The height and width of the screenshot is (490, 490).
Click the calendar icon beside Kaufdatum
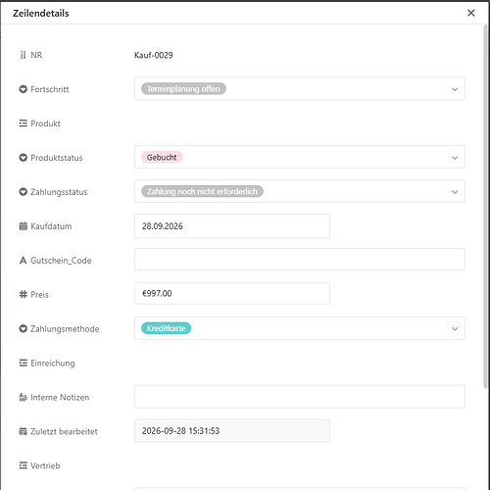tap(23, 226)
